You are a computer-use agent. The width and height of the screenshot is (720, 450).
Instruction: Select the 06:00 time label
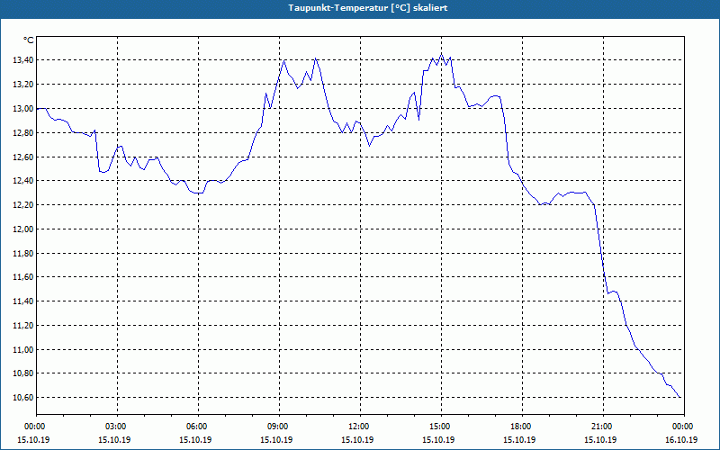[198, 427]
